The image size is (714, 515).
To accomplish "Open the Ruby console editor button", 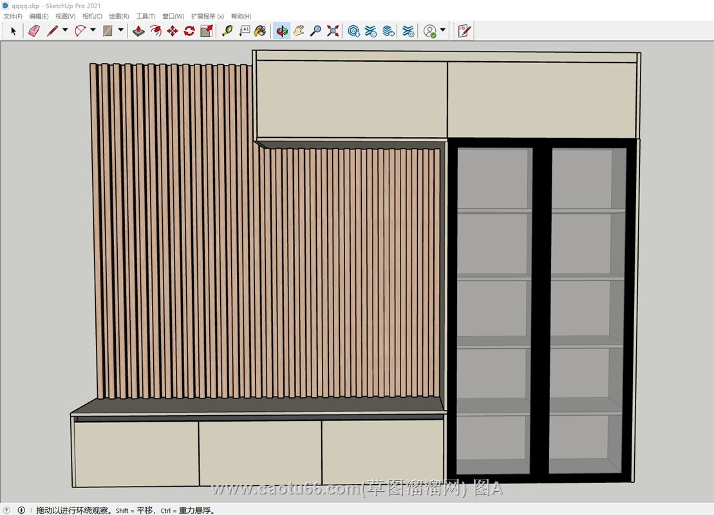I will pyautogui.click(x=464, y=30).
